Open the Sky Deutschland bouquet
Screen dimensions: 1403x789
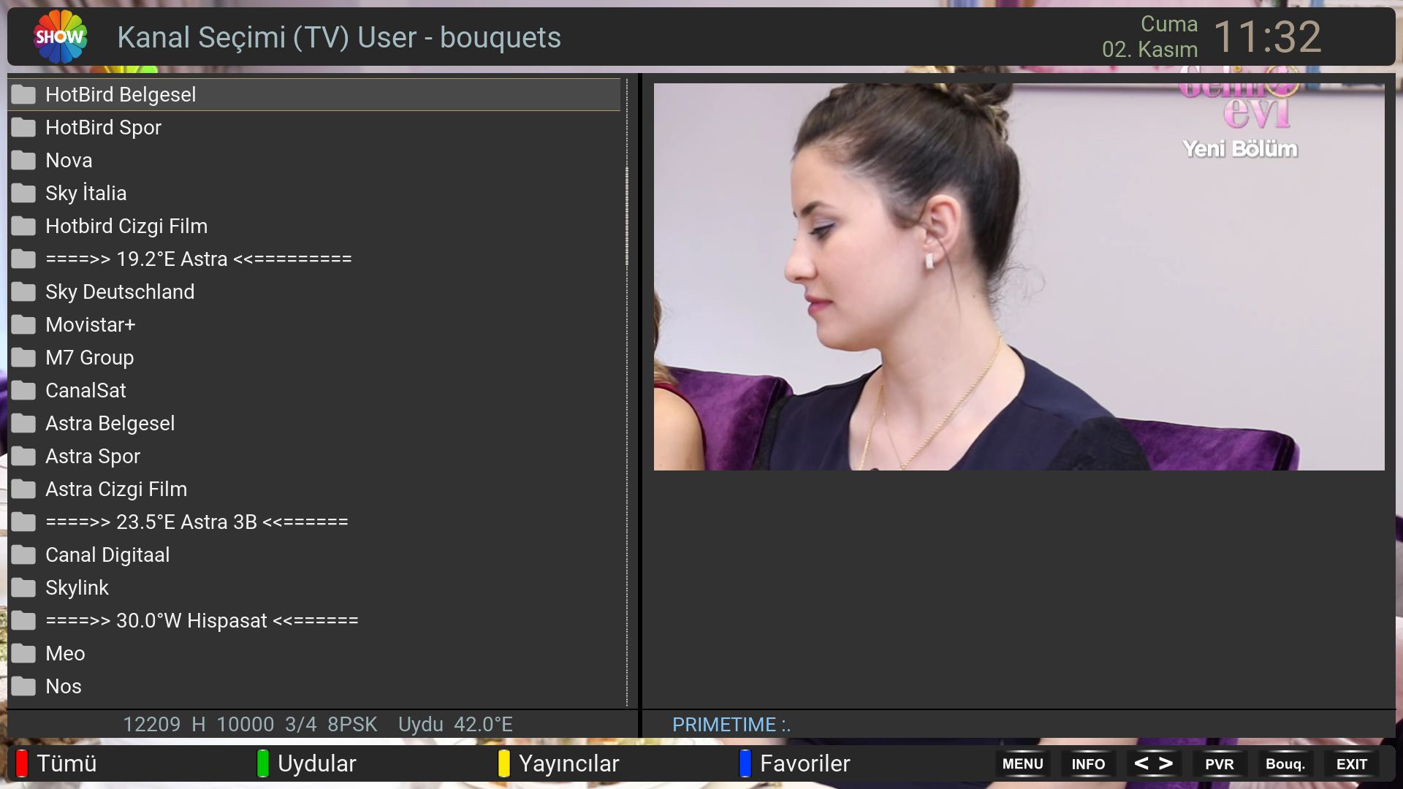coord(314,291)
